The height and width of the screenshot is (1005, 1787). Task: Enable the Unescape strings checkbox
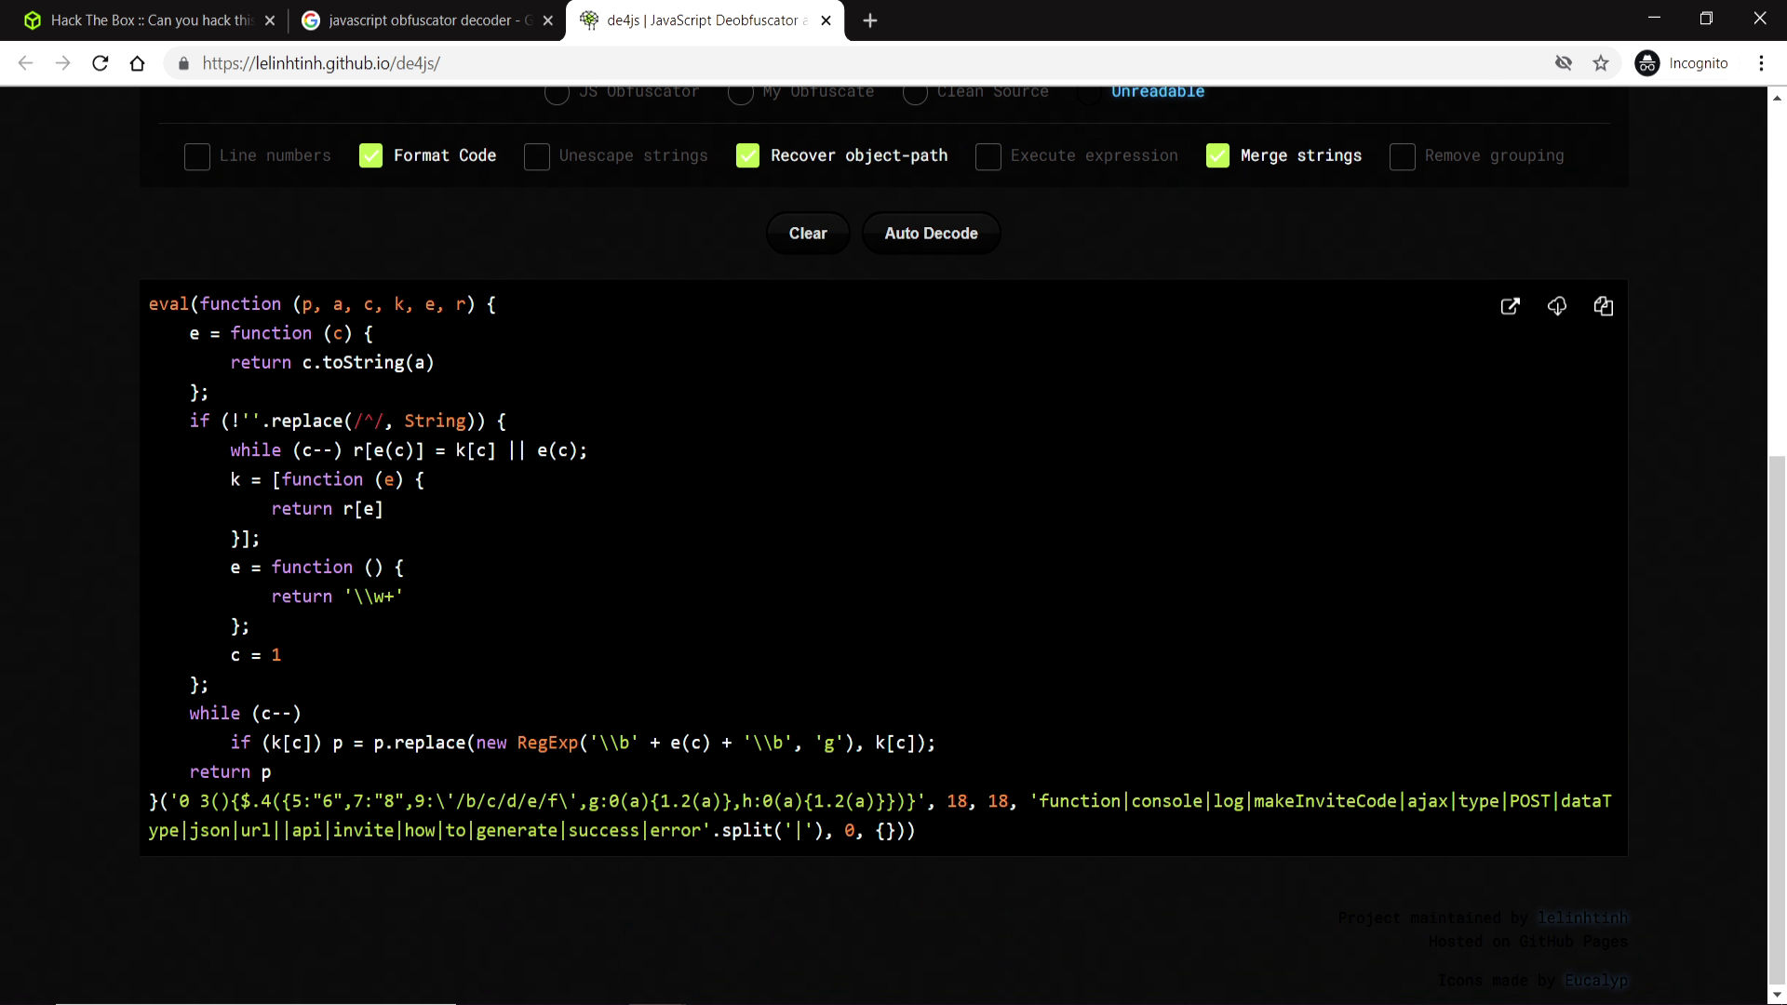537,156
